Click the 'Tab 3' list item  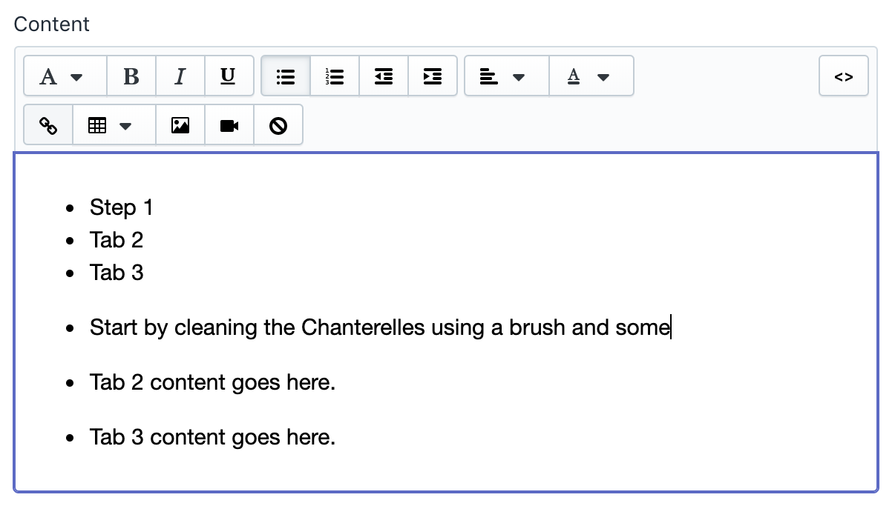(117, 273)
